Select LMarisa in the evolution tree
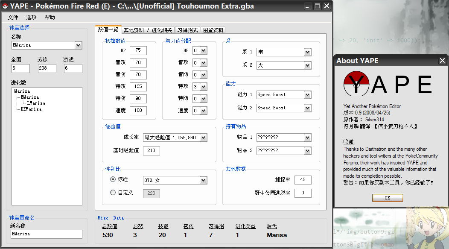 pyautogui.click(x=36, y=103)
